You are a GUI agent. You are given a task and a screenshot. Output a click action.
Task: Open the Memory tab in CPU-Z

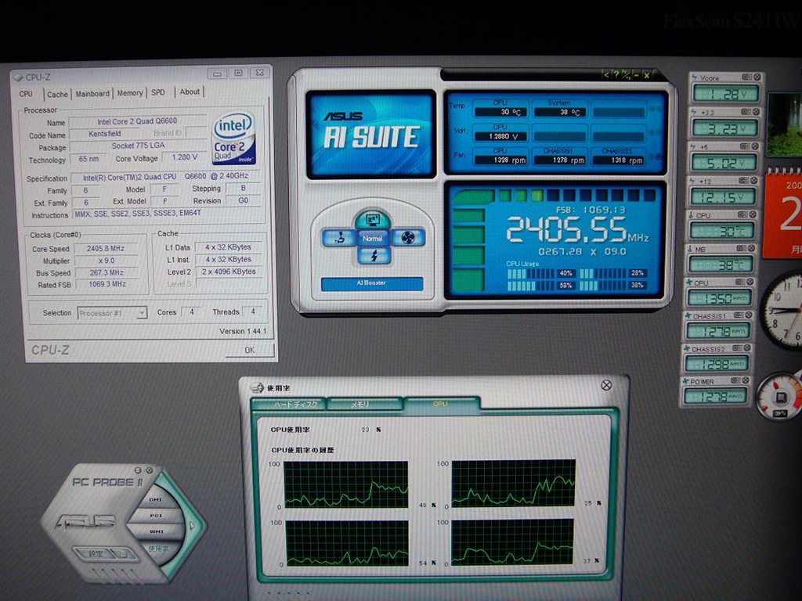[130, 93]
